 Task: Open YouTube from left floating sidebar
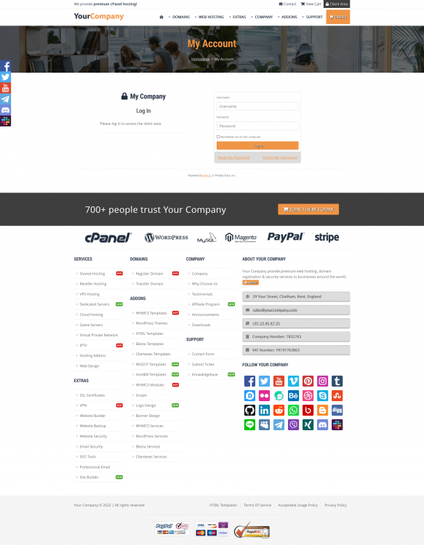pyautogui.click(x=5, y=88)
